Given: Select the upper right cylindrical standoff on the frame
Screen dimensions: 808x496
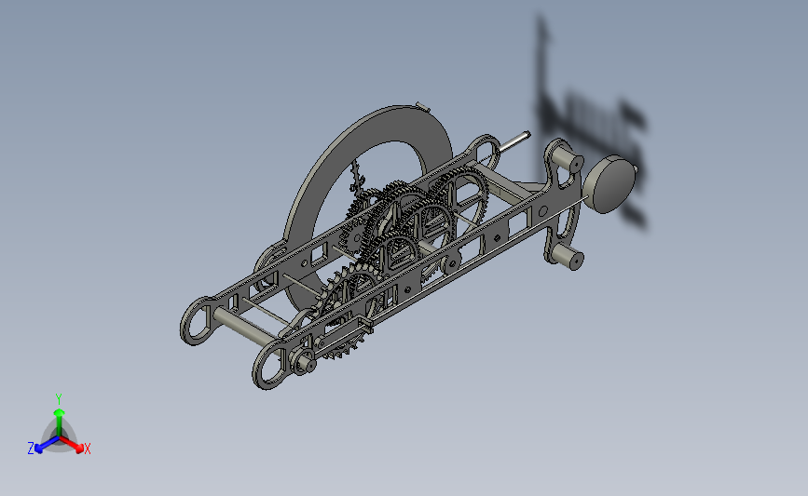Looking at the screenshot, I should click(x=567, y=158).
